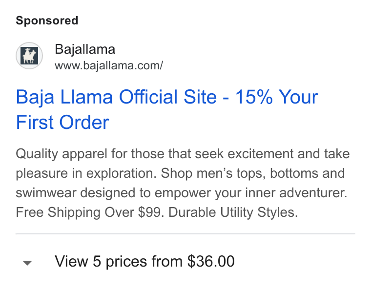Viewport: 371px width, 291px height.
Task: Expand the price list disclosure triangle
Action: point(27,263)
